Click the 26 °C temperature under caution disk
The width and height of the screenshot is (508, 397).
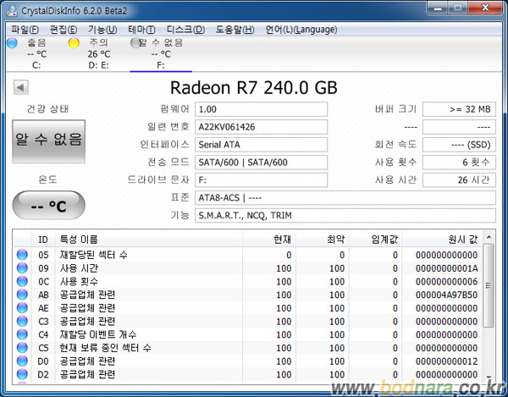99,54
